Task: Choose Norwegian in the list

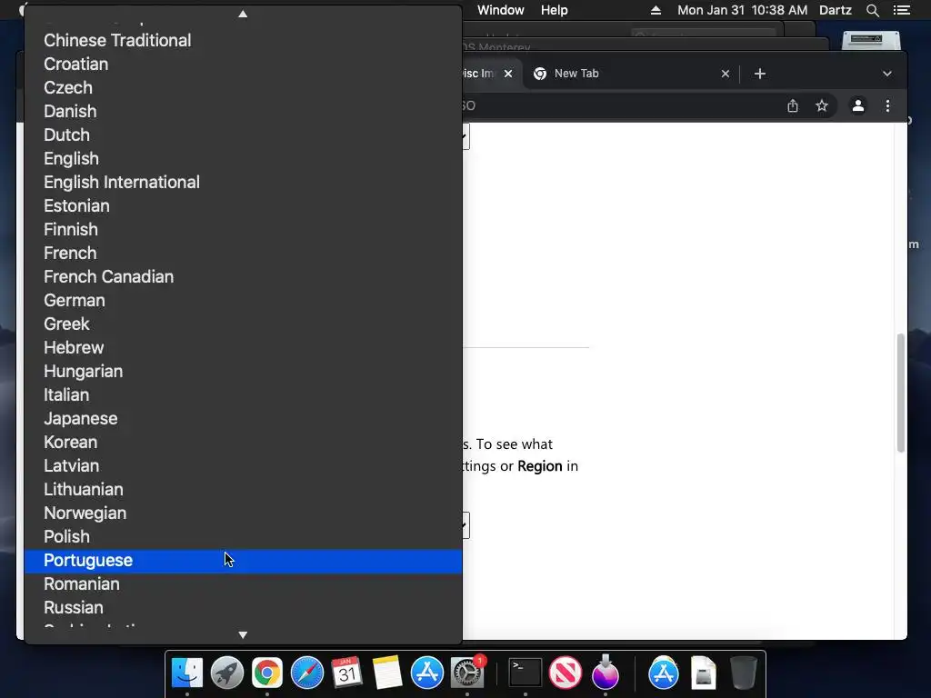Action: [243, 514]
